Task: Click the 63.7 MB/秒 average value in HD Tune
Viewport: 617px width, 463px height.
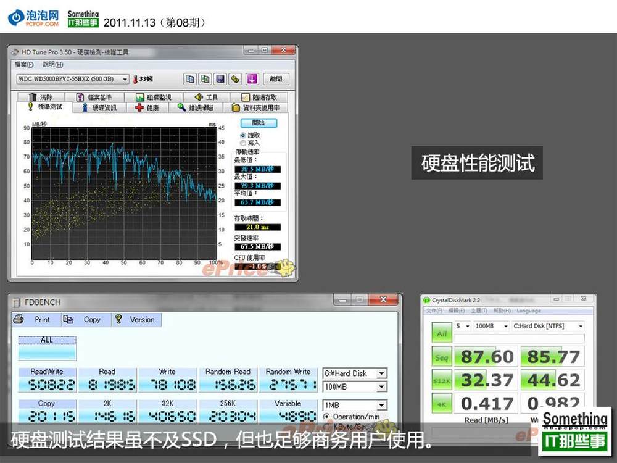Action: [x=258, y=202]
